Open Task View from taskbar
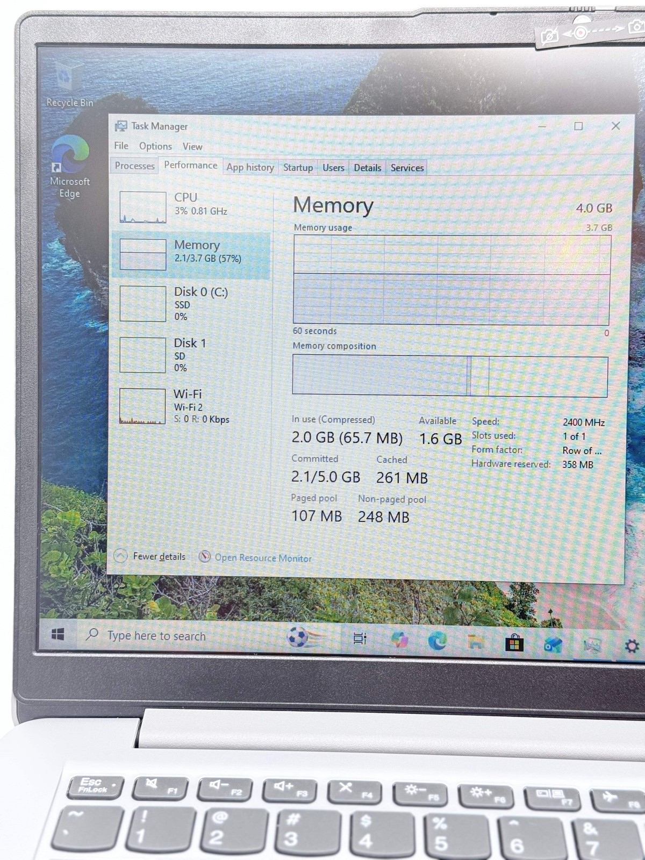The height and width of the screenshot is (860, 645). pyautogui.click(x=360, y=639)
